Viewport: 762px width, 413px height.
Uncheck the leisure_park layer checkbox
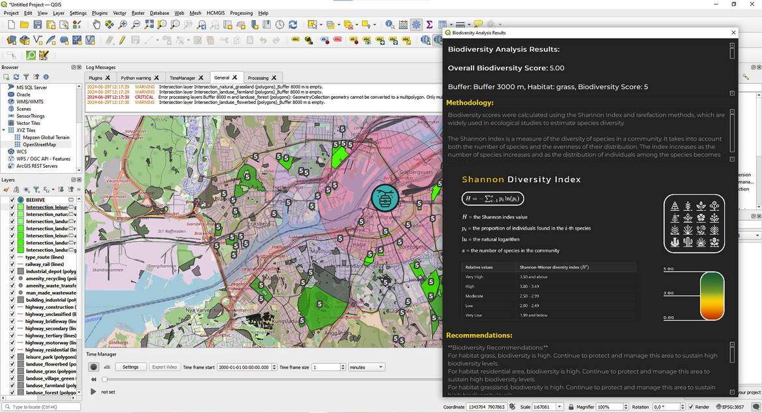tap(12, 357)
